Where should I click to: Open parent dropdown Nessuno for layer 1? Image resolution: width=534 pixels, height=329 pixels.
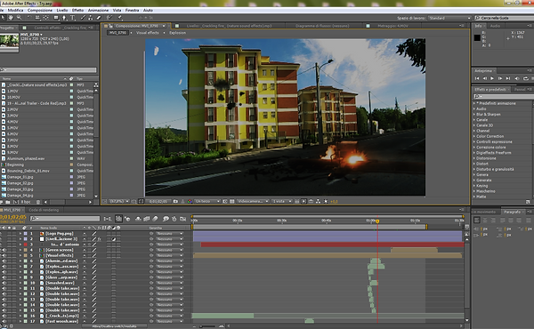point(169,234)
